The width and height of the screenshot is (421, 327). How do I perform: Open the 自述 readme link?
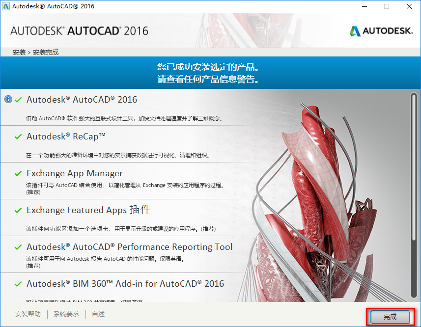click(98, 314)
